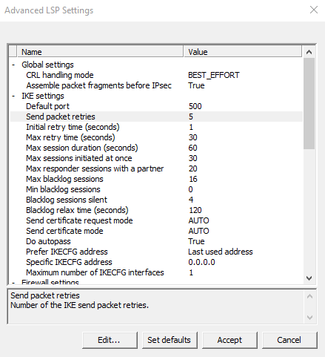
Task: Click the Name column header
Action: tap(100, 52)
